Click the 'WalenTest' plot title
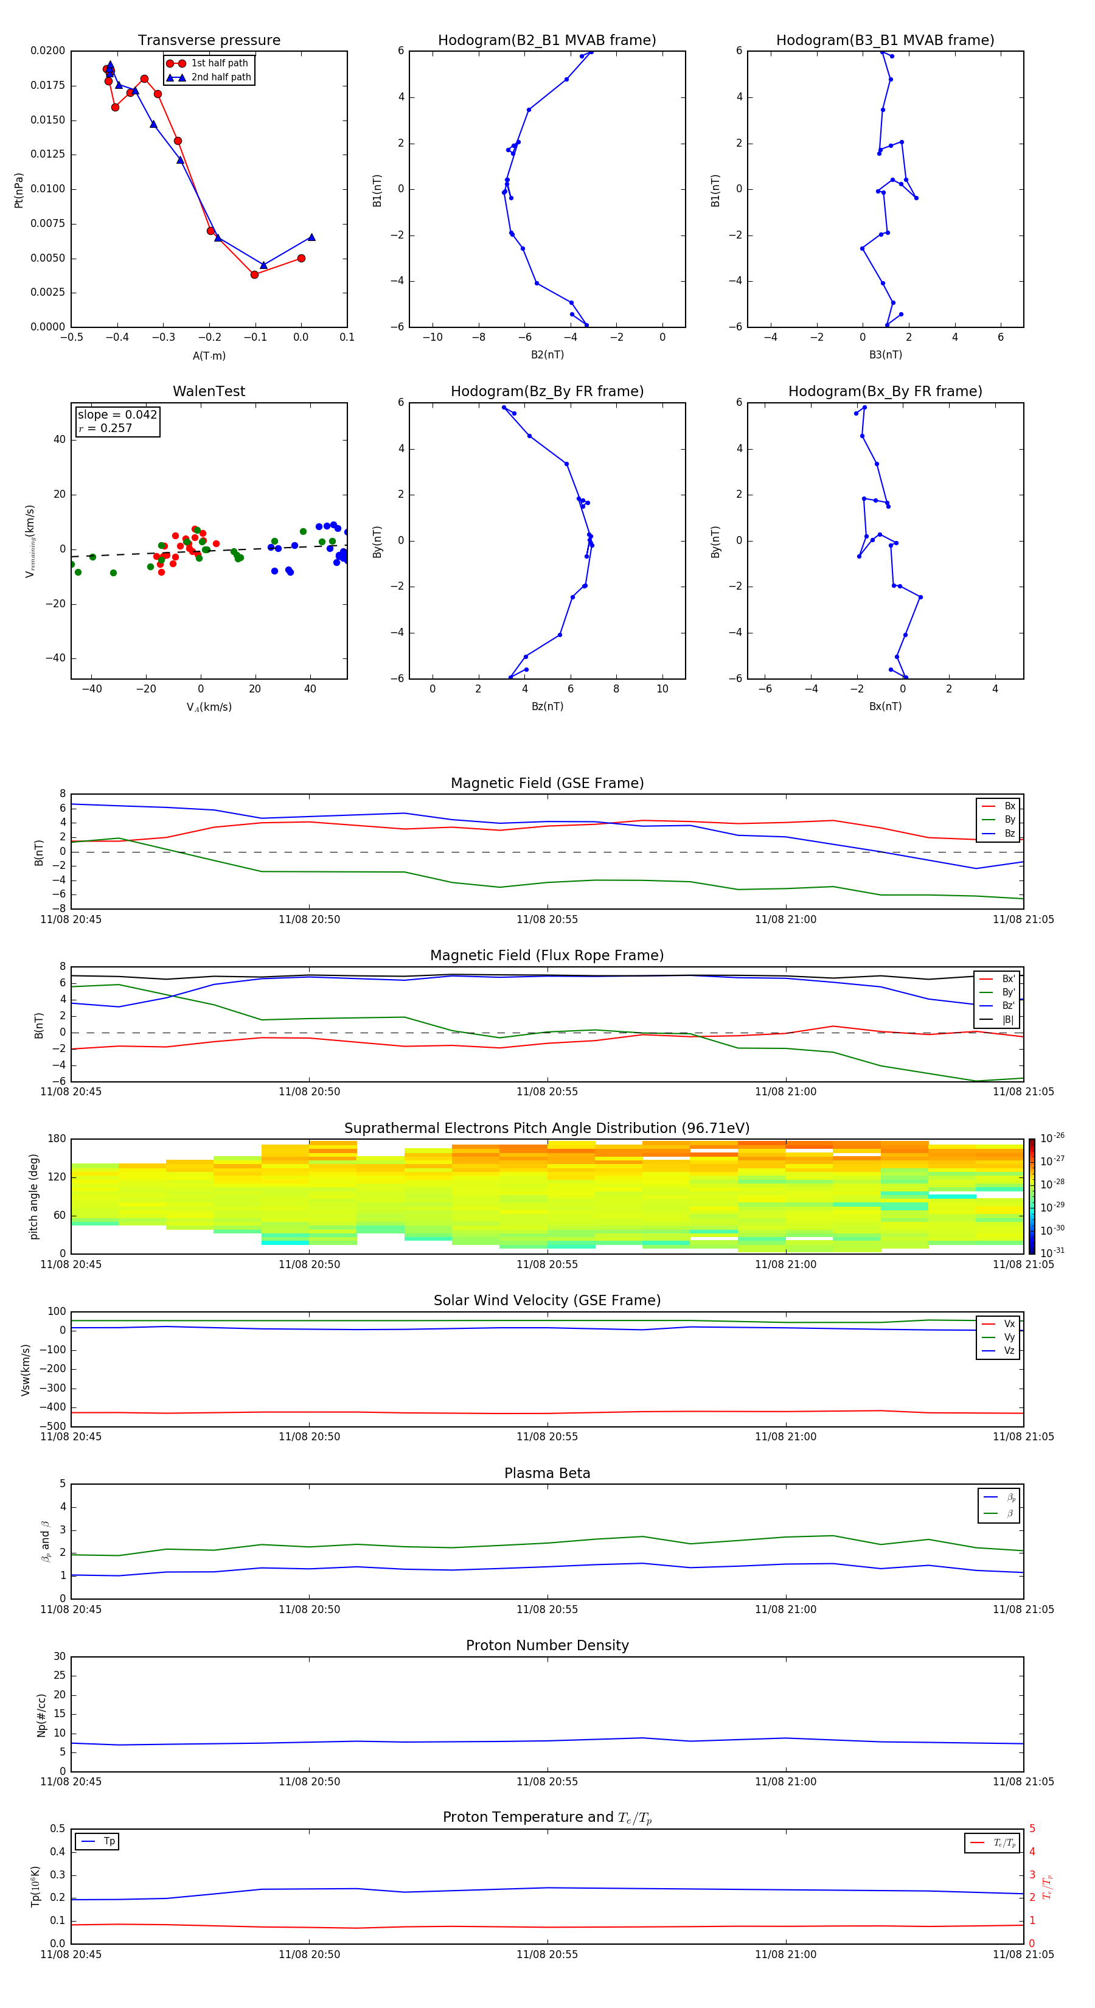This screenshot has width=1095, height=2008. [209, 391]
